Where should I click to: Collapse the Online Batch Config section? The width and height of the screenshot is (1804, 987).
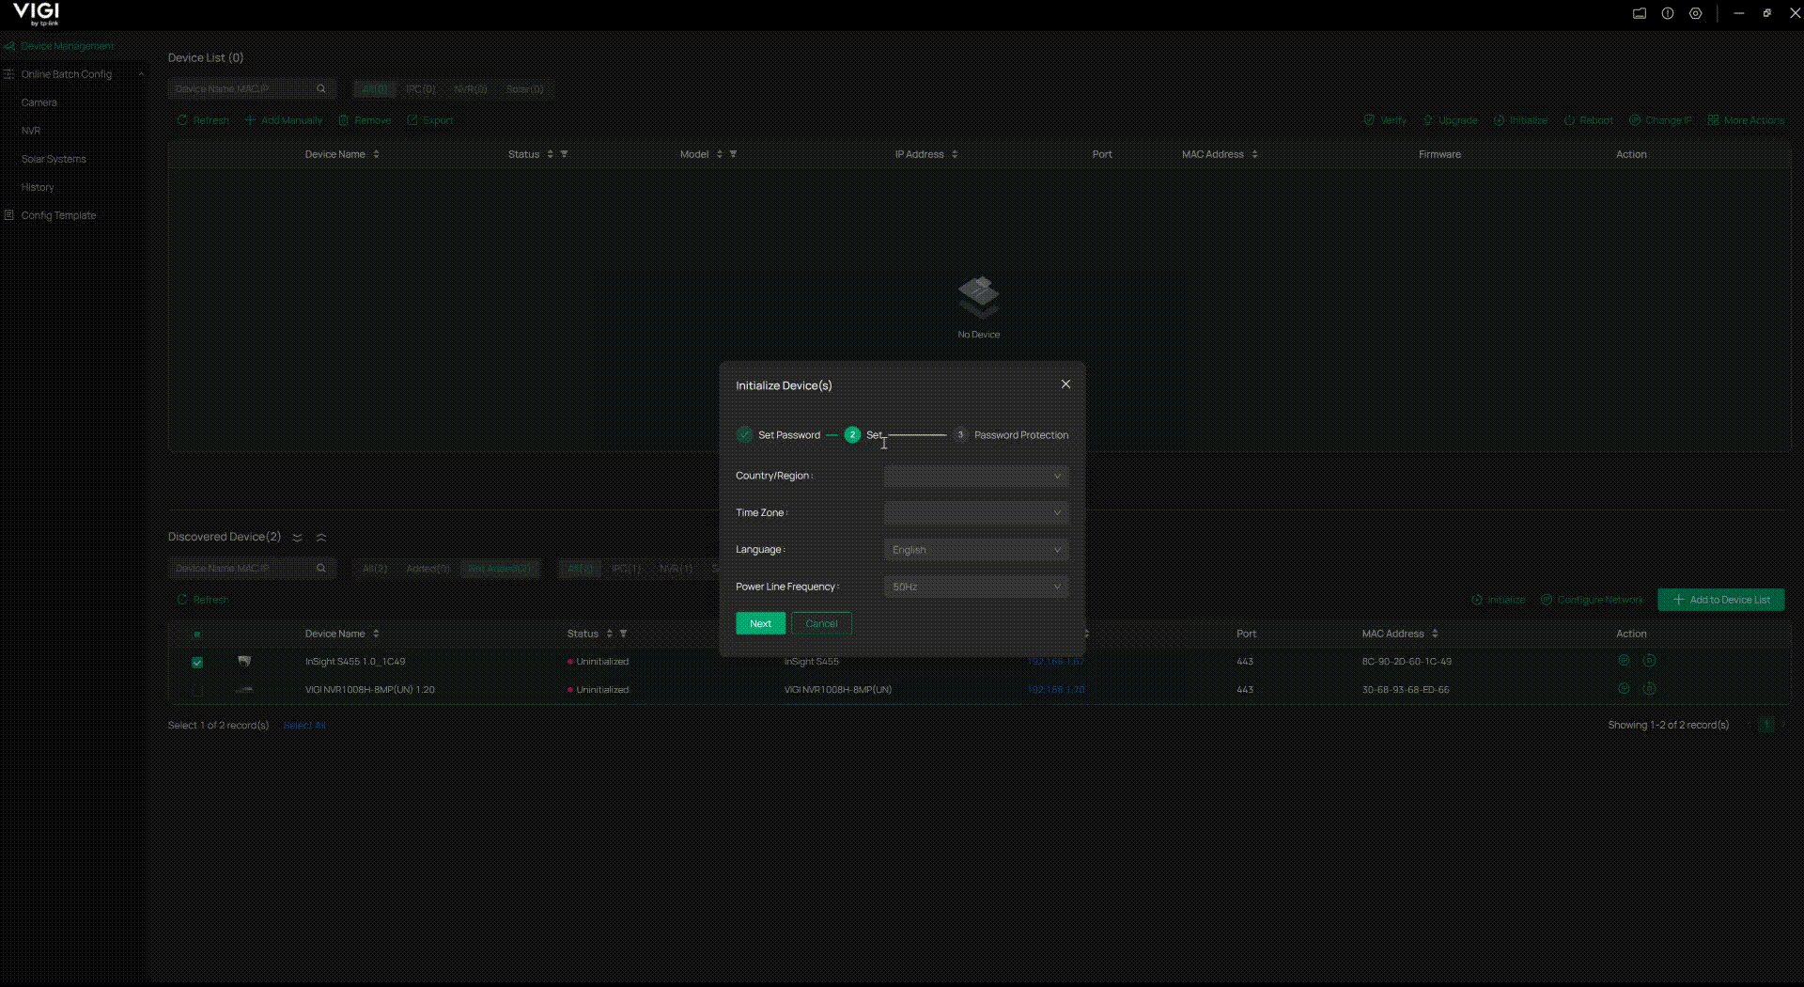coord(141,73)
